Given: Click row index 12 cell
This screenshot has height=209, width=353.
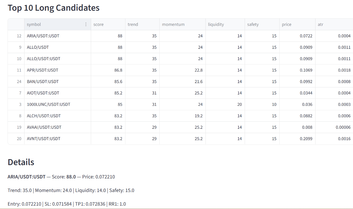Looking at the screenshot, I should [16, 36].
